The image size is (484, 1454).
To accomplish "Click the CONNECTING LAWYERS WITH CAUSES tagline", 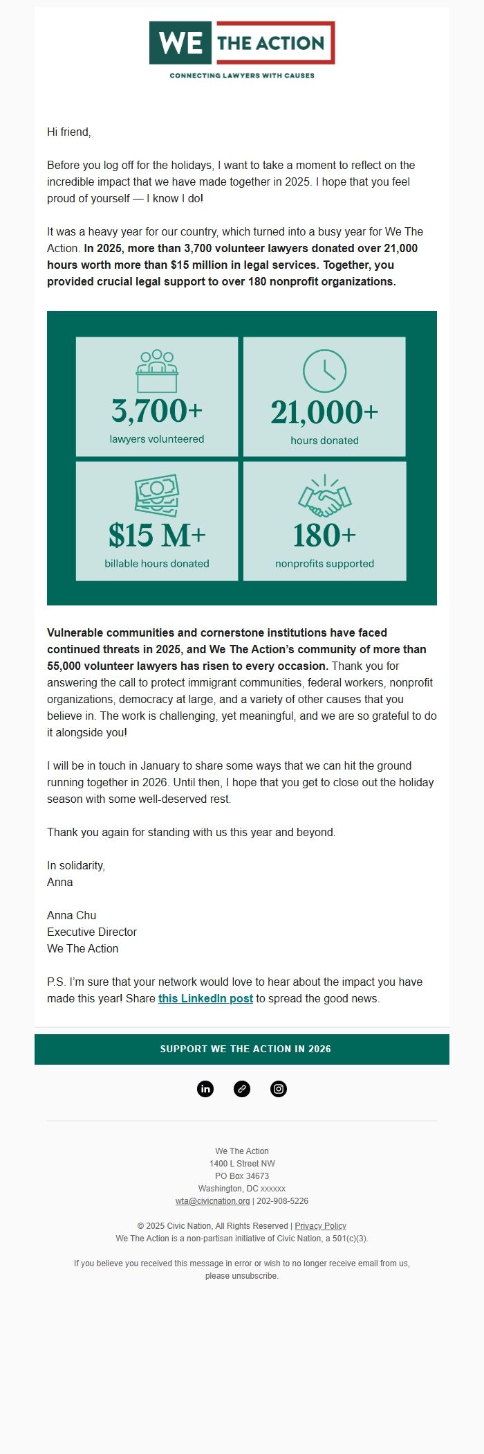I will (x=242, y=75).
